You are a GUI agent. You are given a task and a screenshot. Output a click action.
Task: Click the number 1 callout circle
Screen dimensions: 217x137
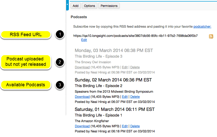[x=60, y=34]
